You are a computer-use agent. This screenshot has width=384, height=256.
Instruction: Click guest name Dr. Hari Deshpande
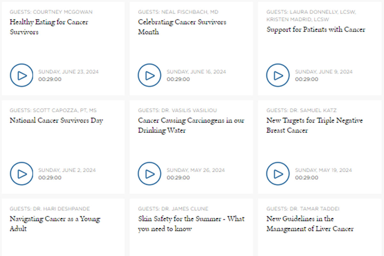click(61, 209)
